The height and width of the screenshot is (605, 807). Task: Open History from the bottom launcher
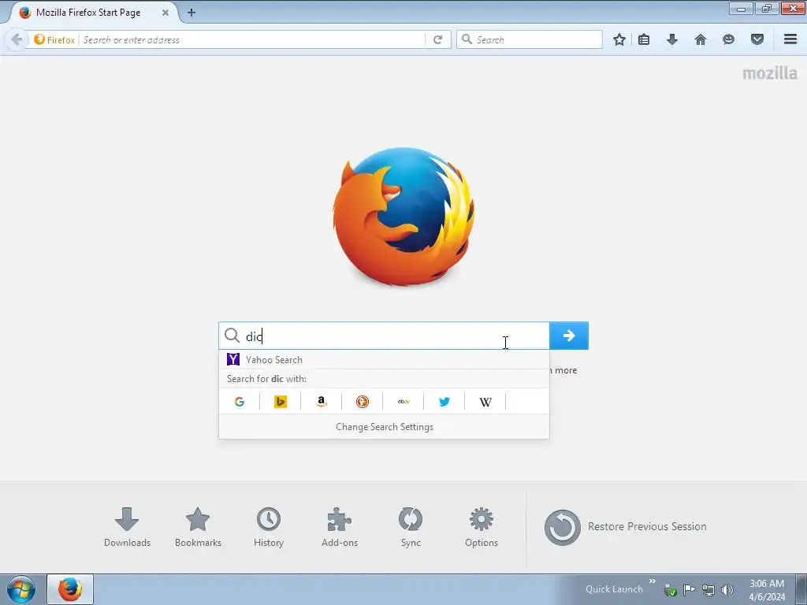[269, 527]
